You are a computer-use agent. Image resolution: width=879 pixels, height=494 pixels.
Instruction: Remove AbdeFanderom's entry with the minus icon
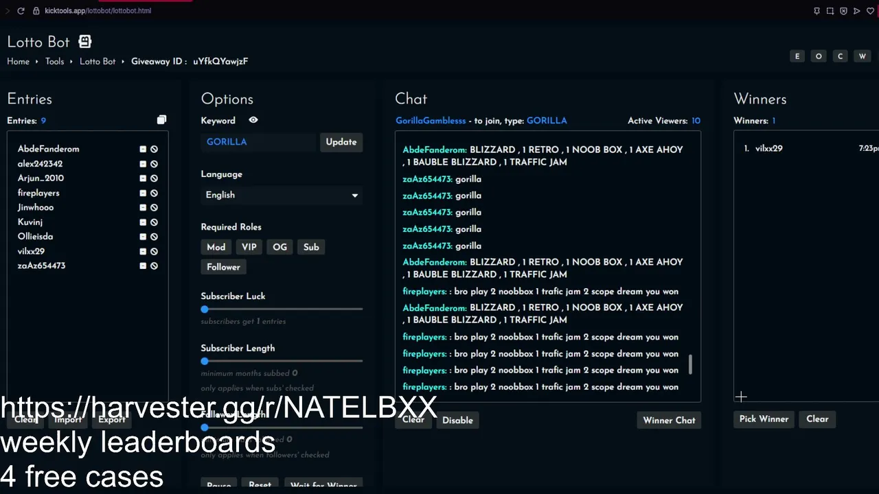[x=143, y=149]
